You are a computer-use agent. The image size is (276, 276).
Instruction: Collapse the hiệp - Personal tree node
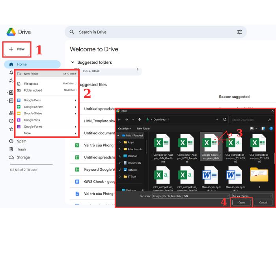(118, 136)
